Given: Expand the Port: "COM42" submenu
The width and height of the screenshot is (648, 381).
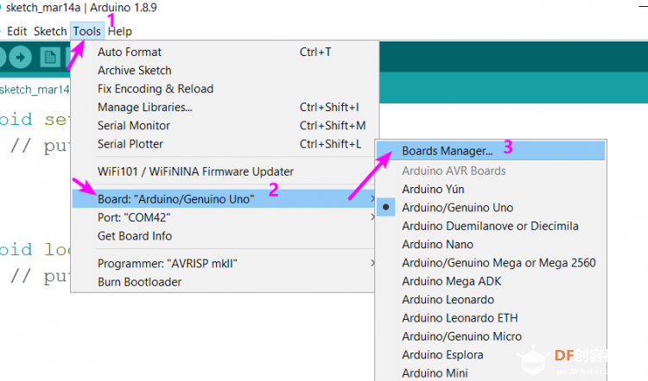Looking at the screenshot, I should [225, 217].
